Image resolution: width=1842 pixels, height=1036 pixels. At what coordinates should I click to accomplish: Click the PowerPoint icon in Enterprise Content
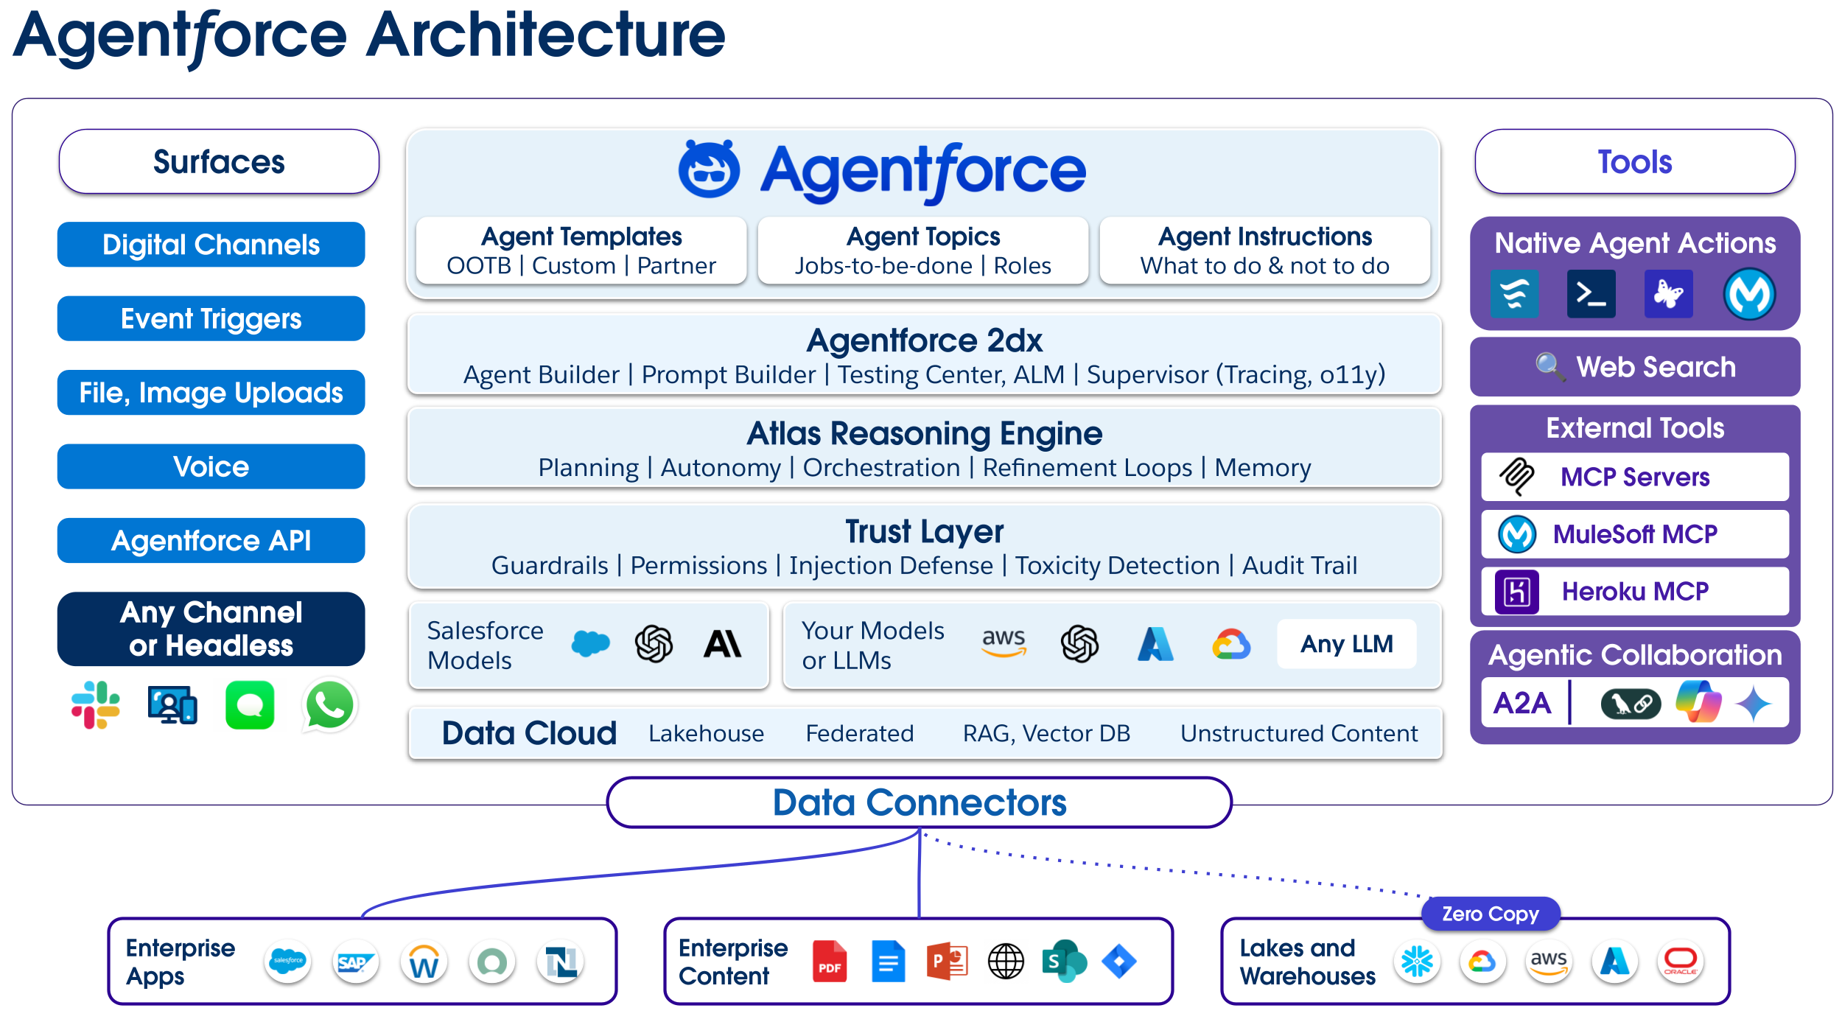pyautogui.click(x=947, y=961)
